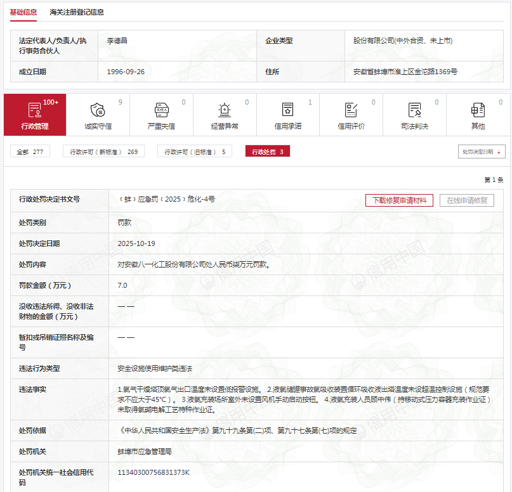Switch to the 海关注册登记信息 tab
The height and width of the screenshot is (492, 512).
point(77,12)
